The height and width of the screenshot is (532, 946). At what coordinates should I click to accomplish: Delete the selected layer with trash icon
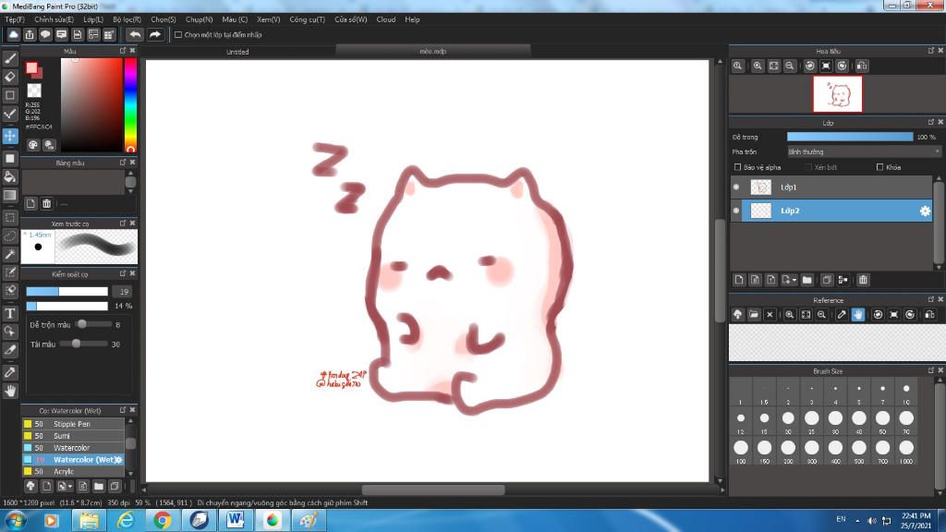click(864, 280)
